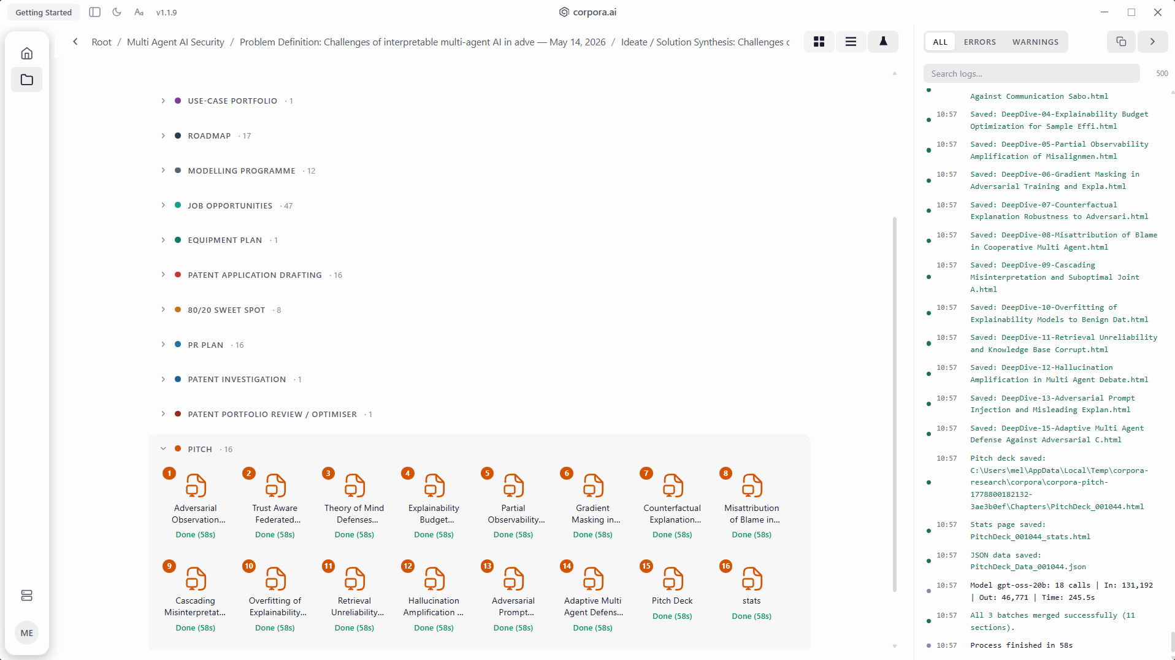Open the folder icon in sidebar
Image resolution: width=1175 pixels, height=660 pixels.
pyautogui.click(x=26, y=80)
